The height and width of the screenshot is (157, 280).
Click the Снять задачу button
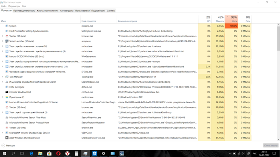pos(271,145)
